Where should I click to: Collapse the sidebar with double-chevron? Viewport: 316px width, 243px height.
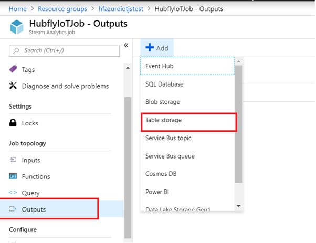[126, 45]
